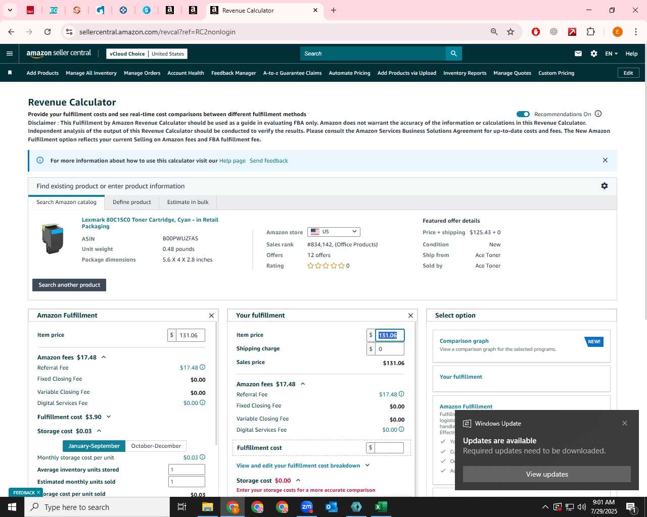The image size is (647, 517).
Task: Click the Lexmark toner cartridge thumbnail
Action: (53, 239)
